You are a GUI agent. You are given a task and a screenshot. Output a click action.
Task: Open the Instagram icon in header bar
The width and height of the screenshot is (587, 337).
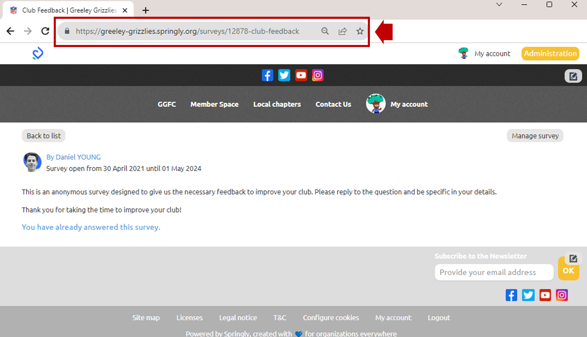318,75
